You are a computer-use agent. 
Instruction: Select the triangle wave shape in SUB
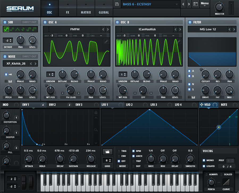click(17, 29)
